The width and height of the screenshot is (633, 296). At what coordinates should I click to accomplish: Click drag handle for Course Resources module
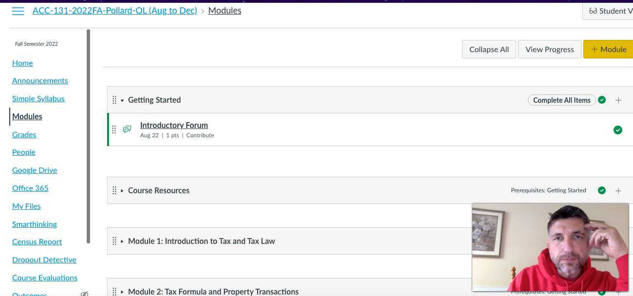[x=114, y=190]
